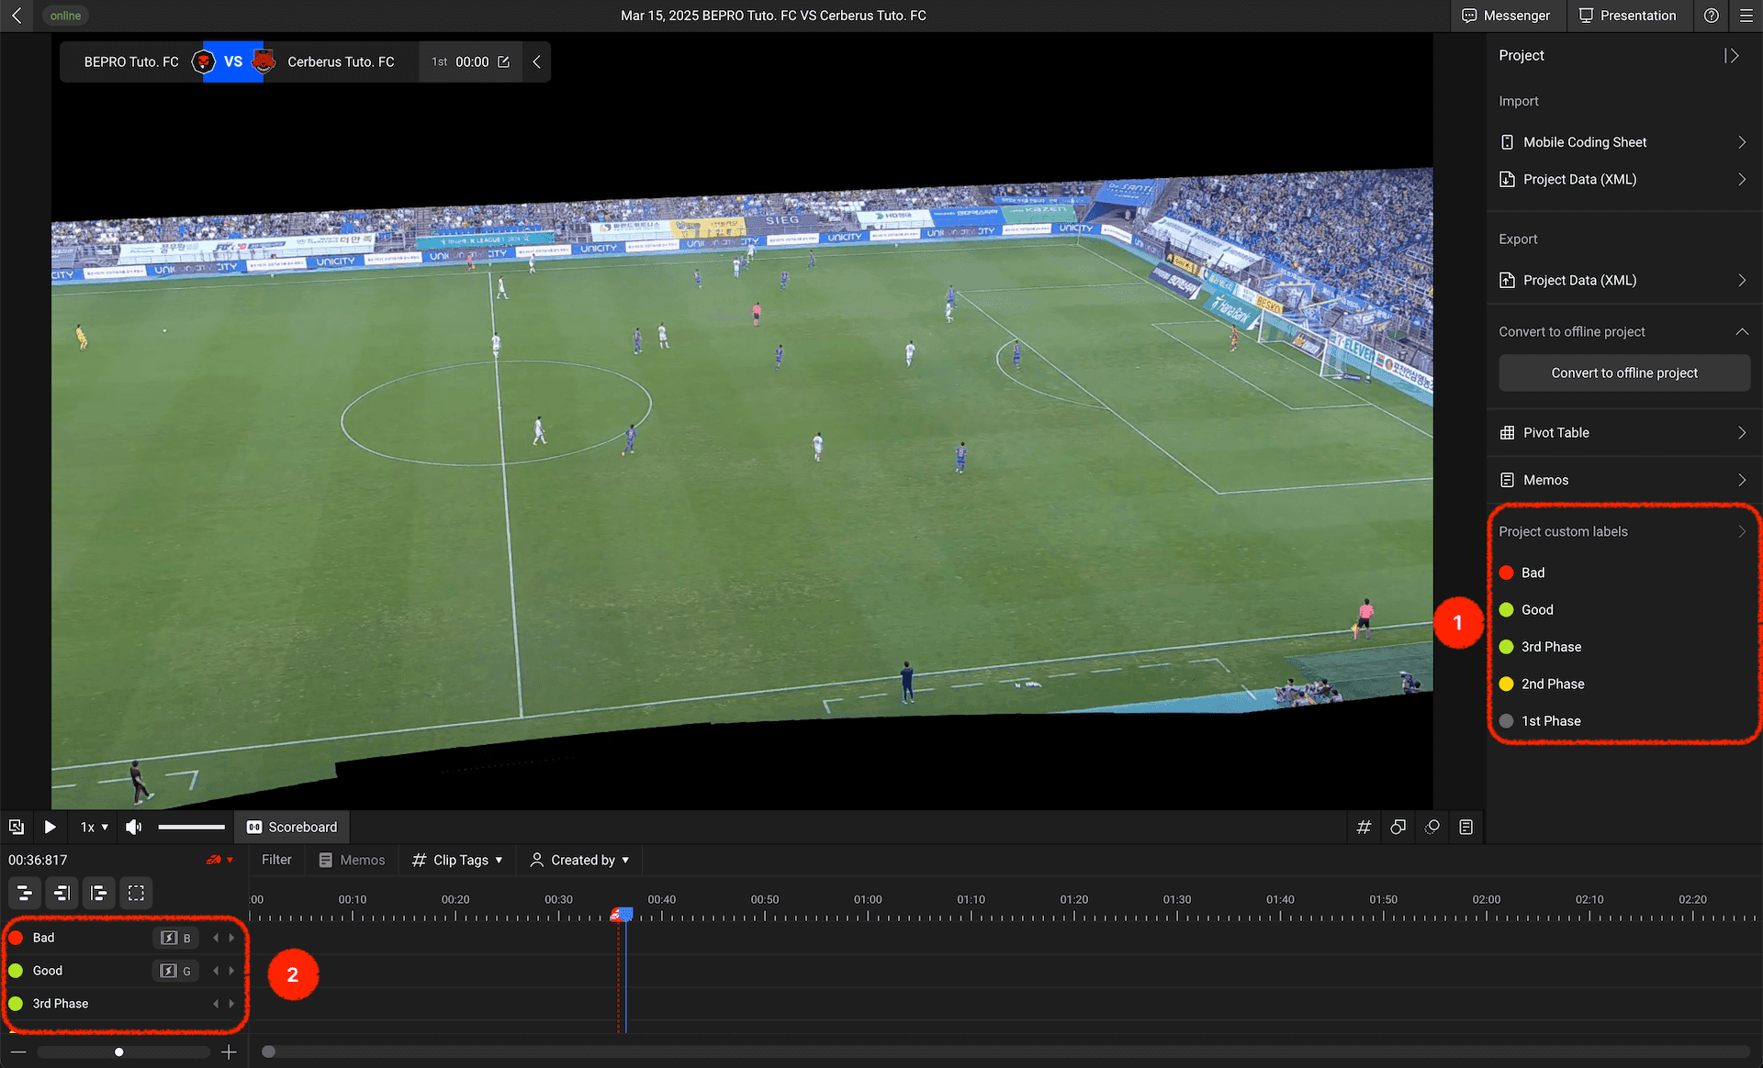Mute the video volume speaker
Image resolution: width=1763 pixels, height=1068 pixels.
(134, 827)
